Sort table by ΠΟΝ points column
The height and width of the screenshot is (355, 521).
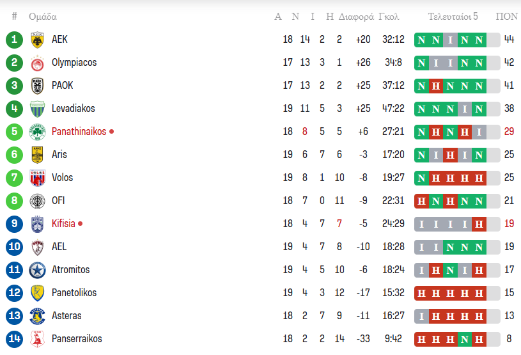tap(507, 17)
